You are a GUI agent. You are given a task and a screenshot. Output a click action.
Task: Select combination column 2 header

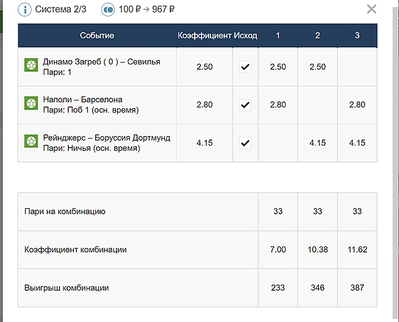(x=318, y=36)
